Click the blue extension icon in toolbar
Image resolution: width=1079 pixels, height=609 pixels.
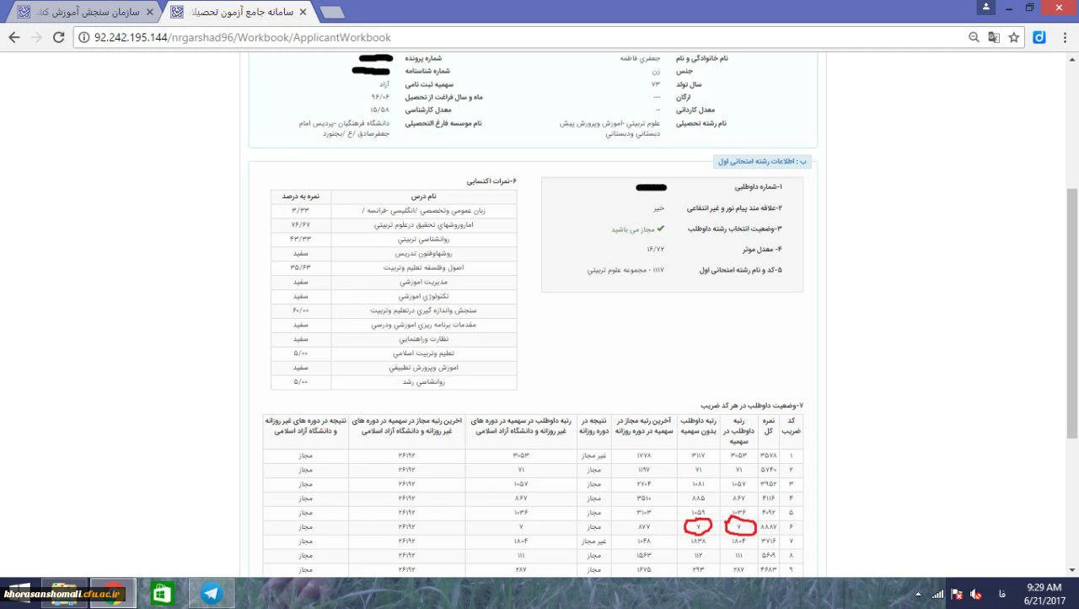(1039, 37)
